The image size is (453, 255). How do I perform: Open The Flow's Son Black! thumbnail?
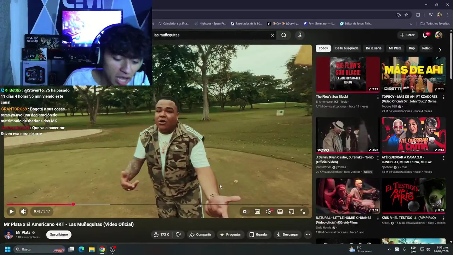click(348, 74)
